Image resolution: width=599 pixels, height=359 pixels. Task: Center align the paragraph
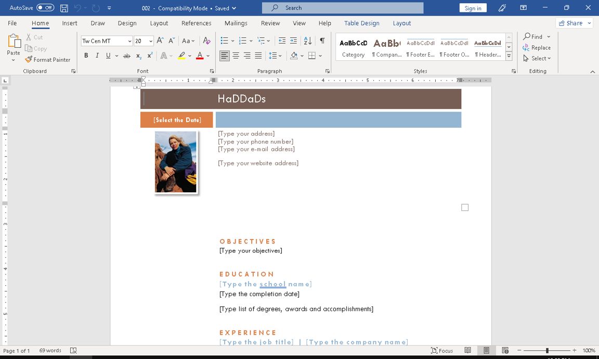click(236, 56)
